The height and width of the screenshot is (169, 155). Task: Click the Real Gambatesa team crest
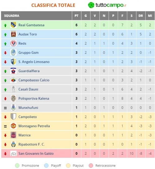click(x=13, y=25)
